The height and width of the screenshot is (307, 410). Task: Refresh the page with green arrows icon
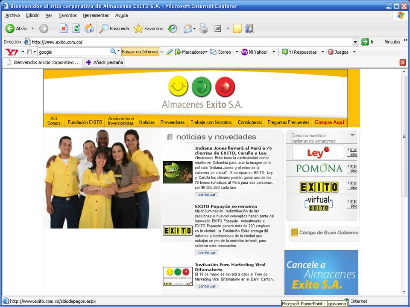pyautogui.click(x=76, y=29)
